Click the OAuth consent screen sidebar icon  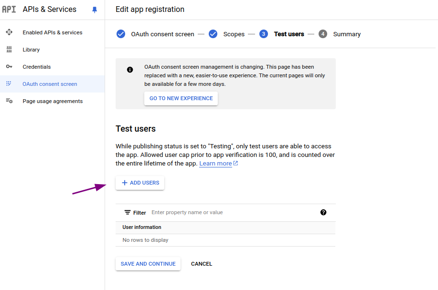pos(9,83)
